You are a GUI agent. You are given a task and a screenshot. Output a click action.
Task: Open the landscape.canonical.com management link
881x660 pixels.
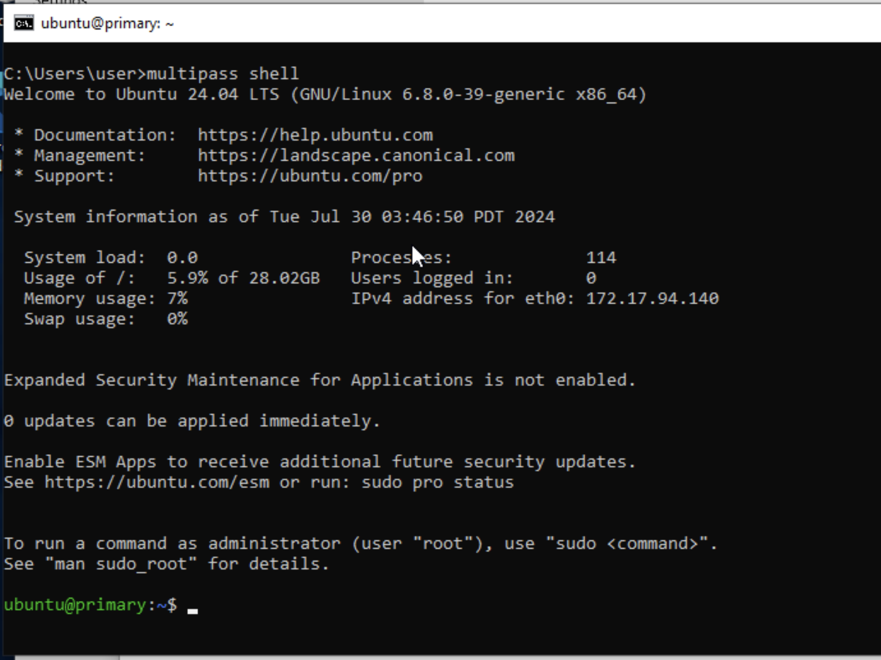pyautogui.click(x=356, y=156)
